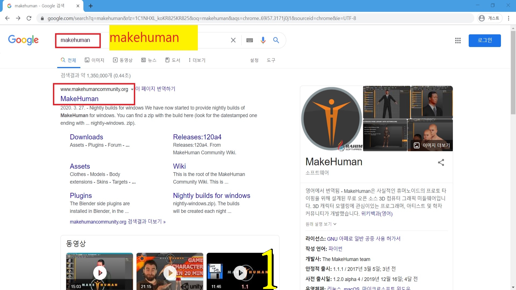Open a new browser tab
The height and width of the screenshot is (290, 516).
91,6
